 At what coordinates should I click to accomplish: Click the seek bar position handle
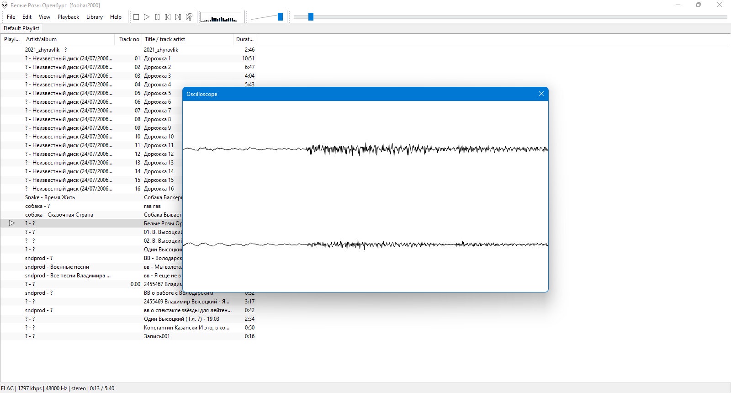pos(311,17)
